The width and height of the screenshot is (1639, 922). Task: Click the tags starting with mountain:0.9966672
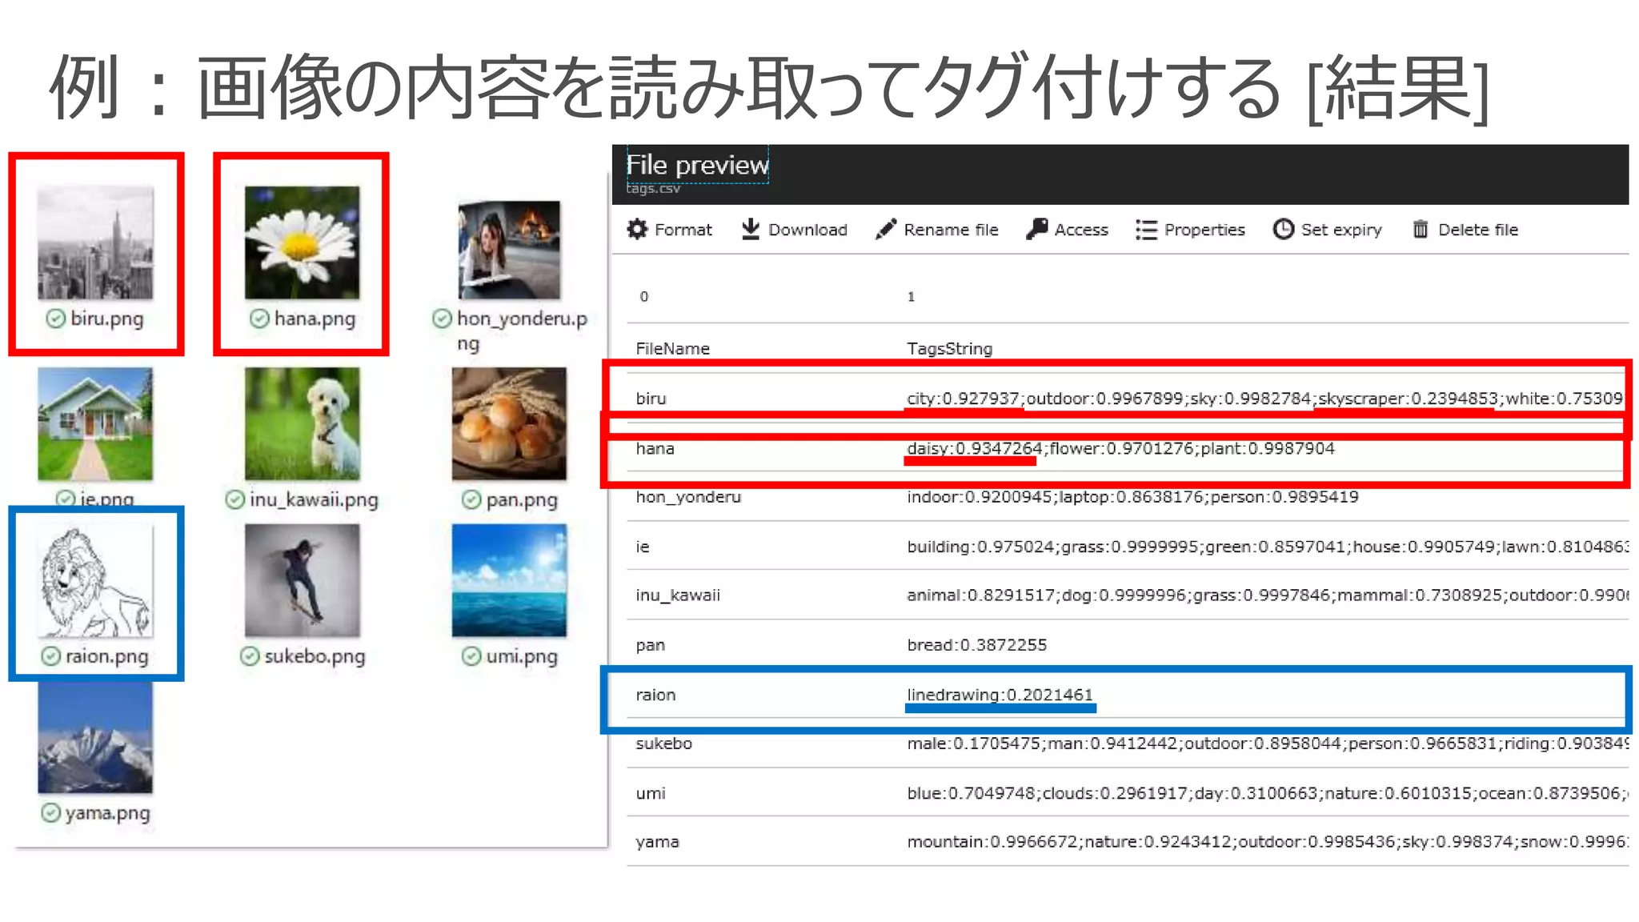coord(1268,842)
